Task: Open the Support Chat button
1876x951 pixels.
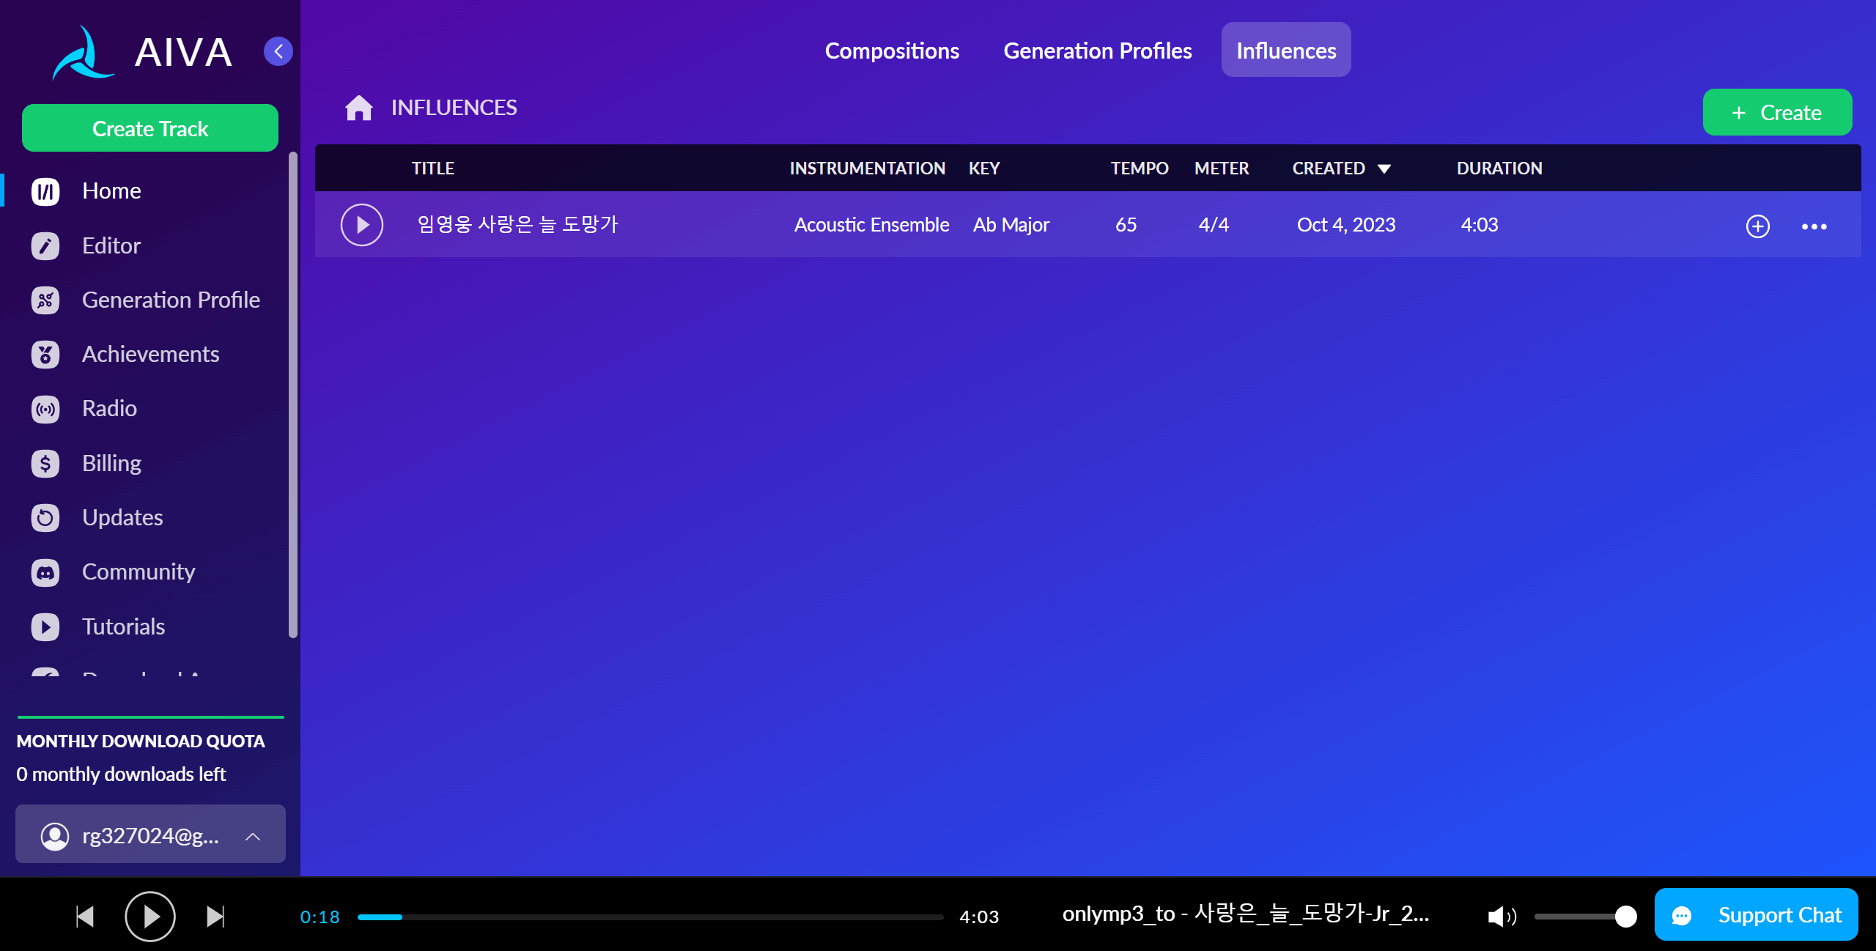Action: [x=1756, y=914]
